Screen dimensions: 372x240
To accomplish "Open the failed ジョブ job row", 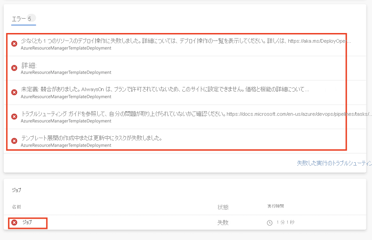I will [x=185, y=222].
